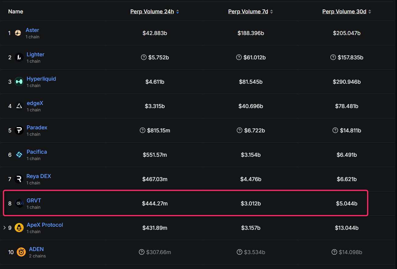The height and width of the screenshot is (269, 397).
Task: Click the Hyperliquid logo icon
Action: click(19, 82)
